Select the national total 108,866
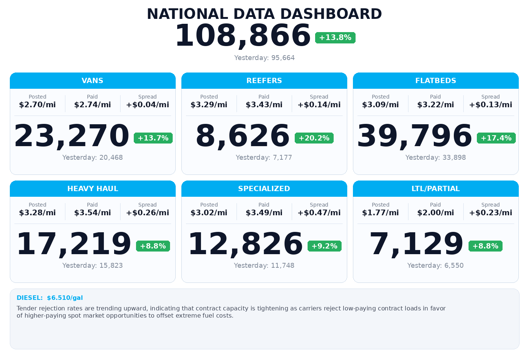The width and height of the screenshot is (529, 355). 243,36
